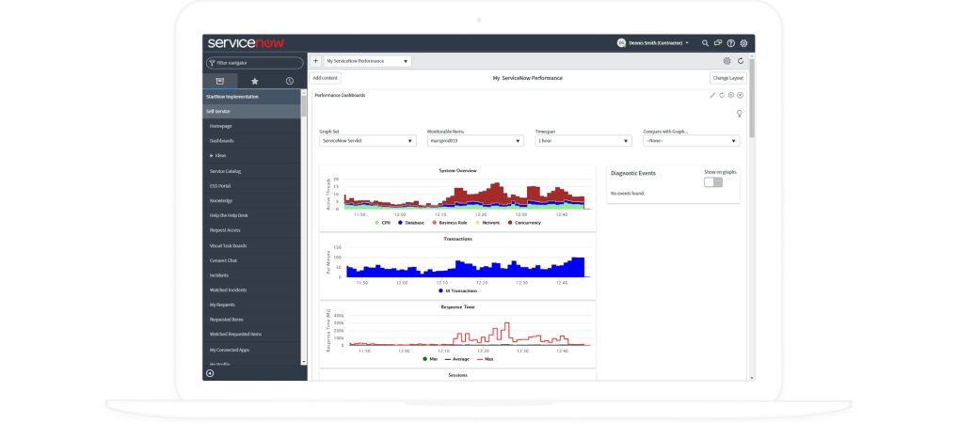Toggle Network series in legend
The width and height of the screenshot is (958, 423).
[x=487, y=223]
